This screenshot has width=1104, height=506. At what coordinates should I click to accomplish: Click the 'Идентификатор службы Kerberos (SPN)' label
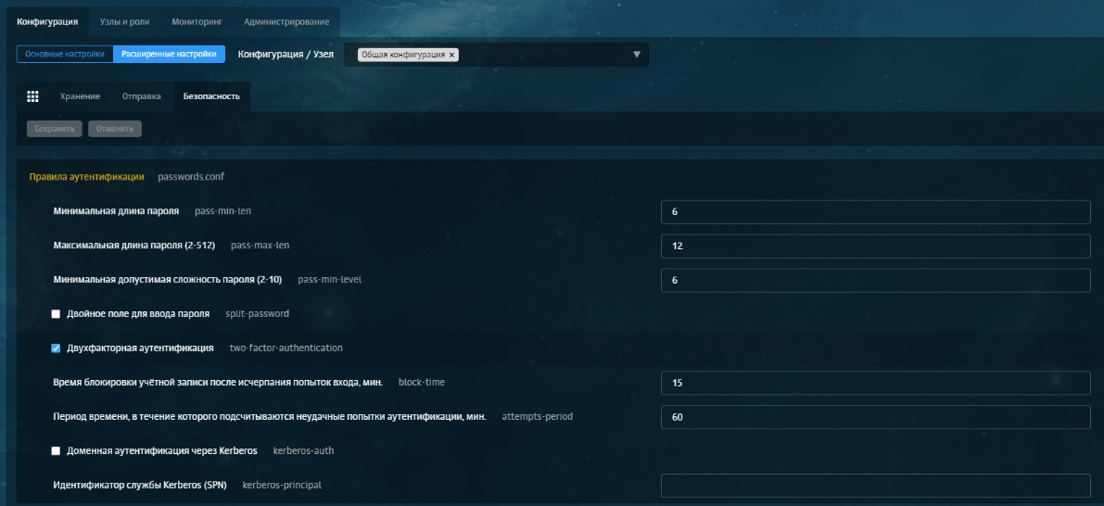[140, 485]
